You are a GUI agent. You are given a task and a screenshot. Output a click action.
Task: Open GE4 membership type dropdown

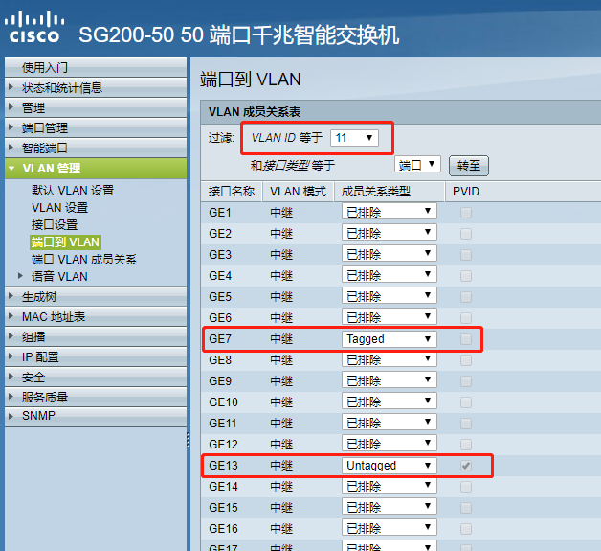pos(390,275)
